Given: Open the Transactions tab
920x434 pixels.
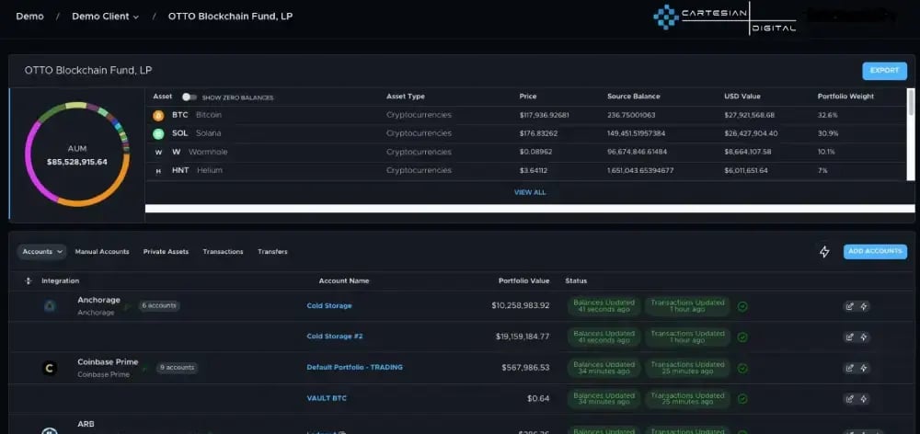Looking at the screenshot, I should coord(223,252).
